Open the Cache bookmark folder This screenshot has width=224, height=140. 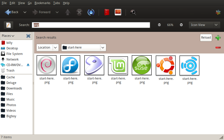tap(16, 77)
